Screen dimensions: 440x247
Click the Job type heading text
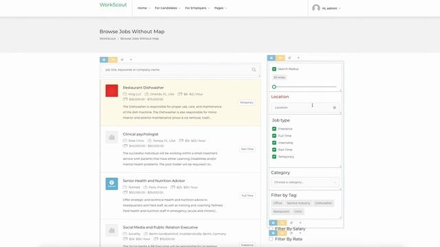pos(280,120)
